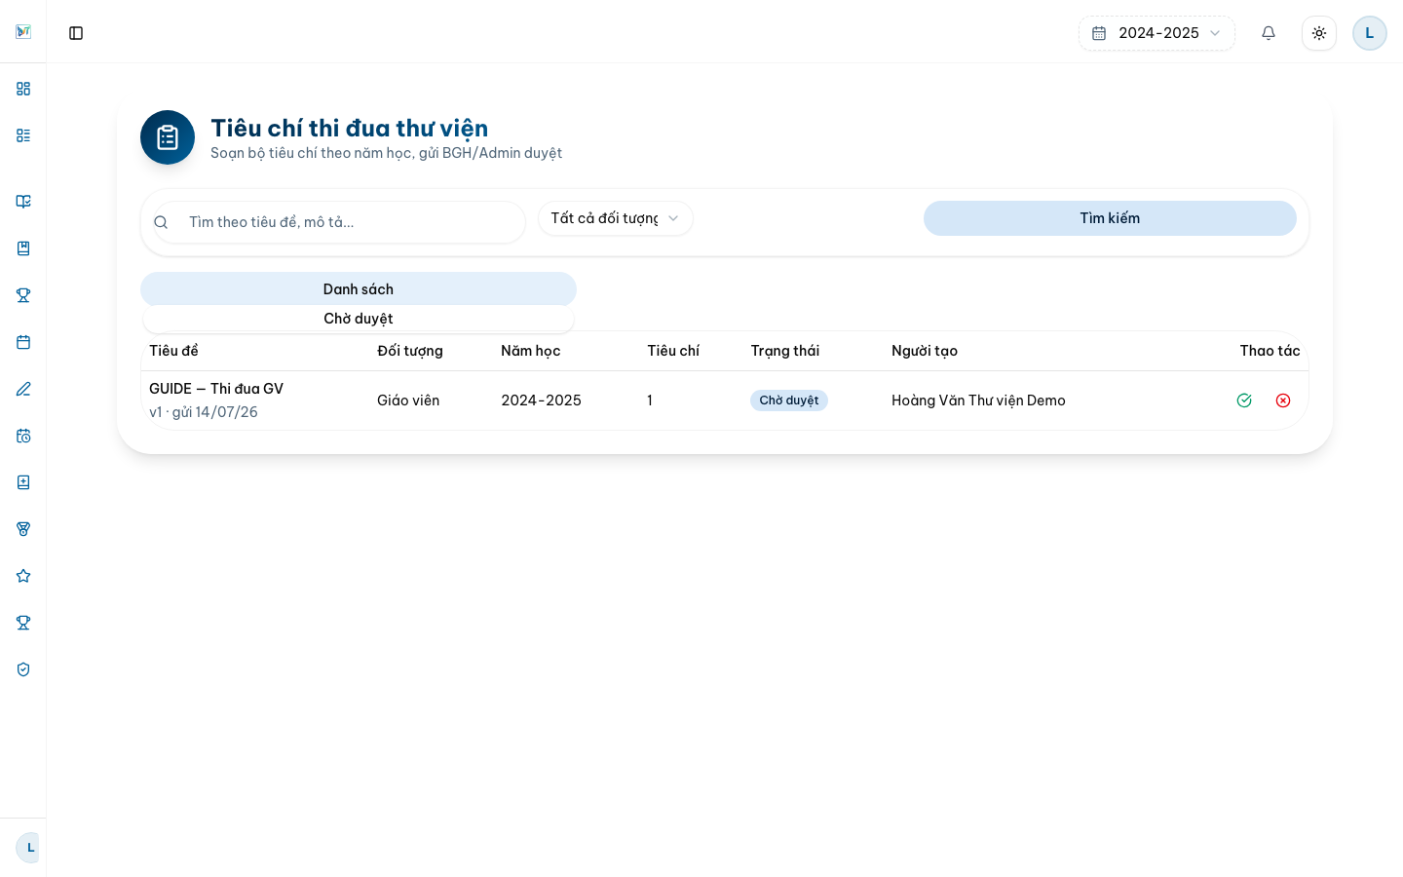Reject the GUIDE – Thi đua GV criteria
1403x877 pixels.
click(1283, 400)
